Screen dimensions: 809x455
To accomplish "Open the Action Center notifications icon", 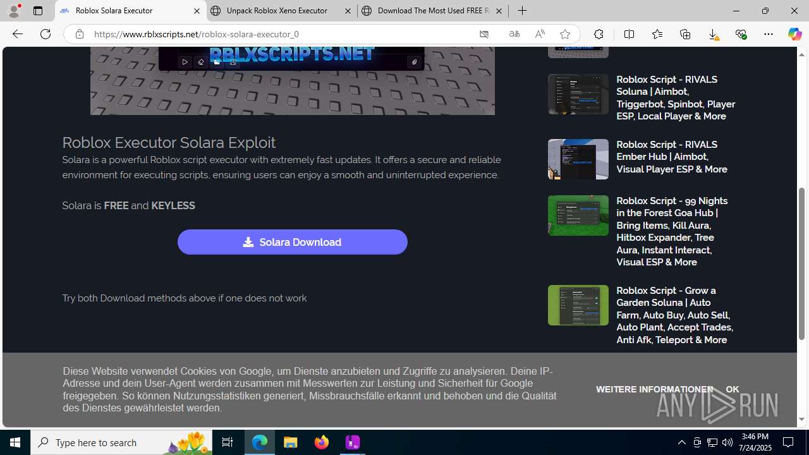I will pos(789,442).
